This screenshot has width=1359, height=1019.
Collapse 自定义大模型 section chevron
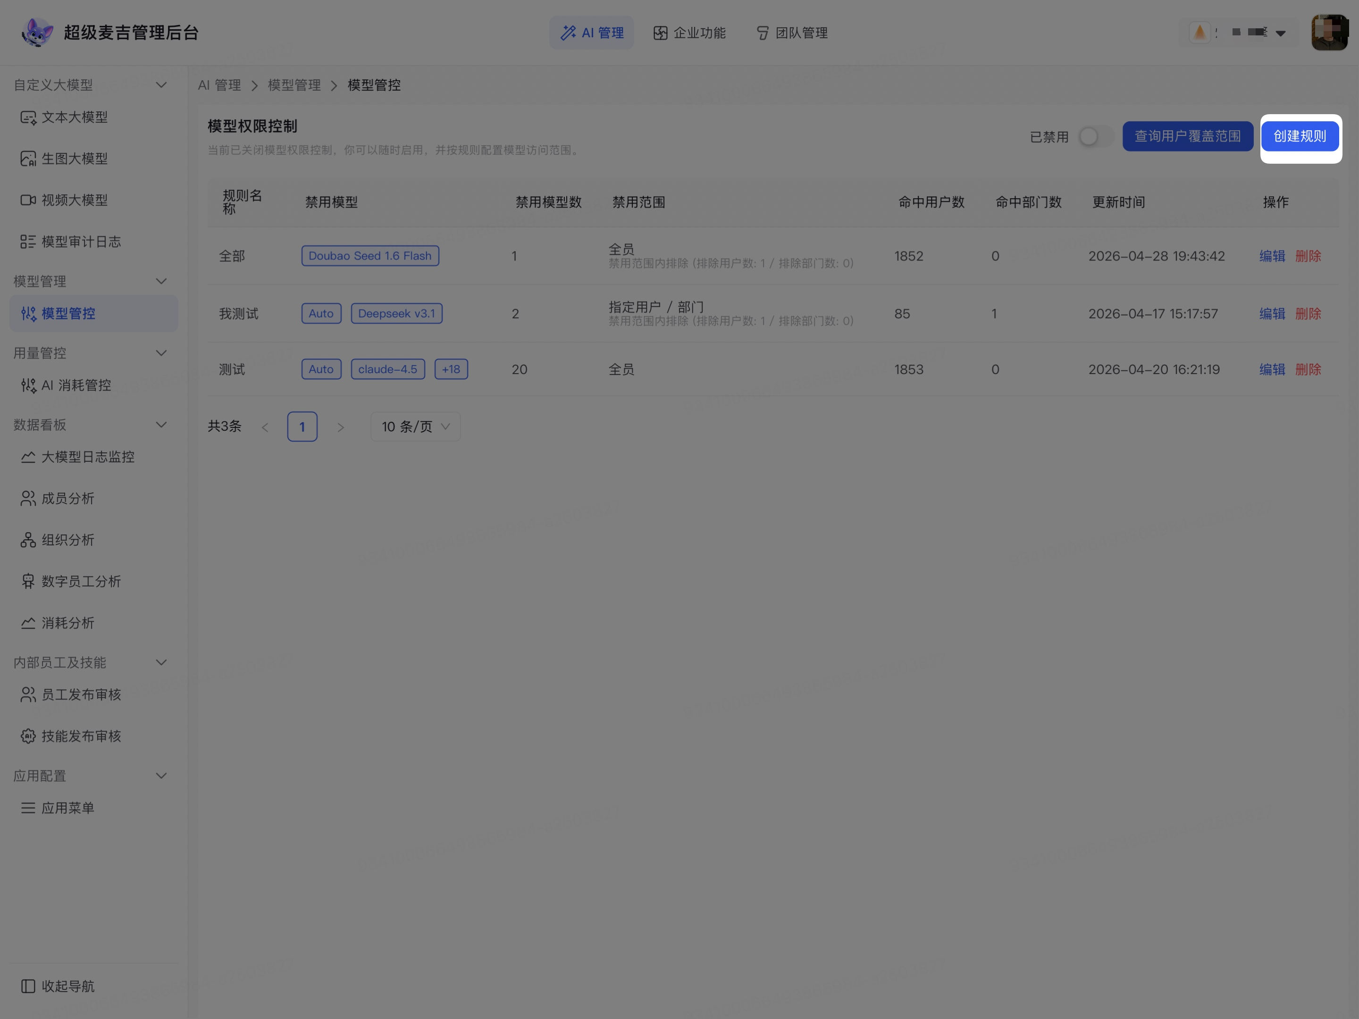(161, 85)
